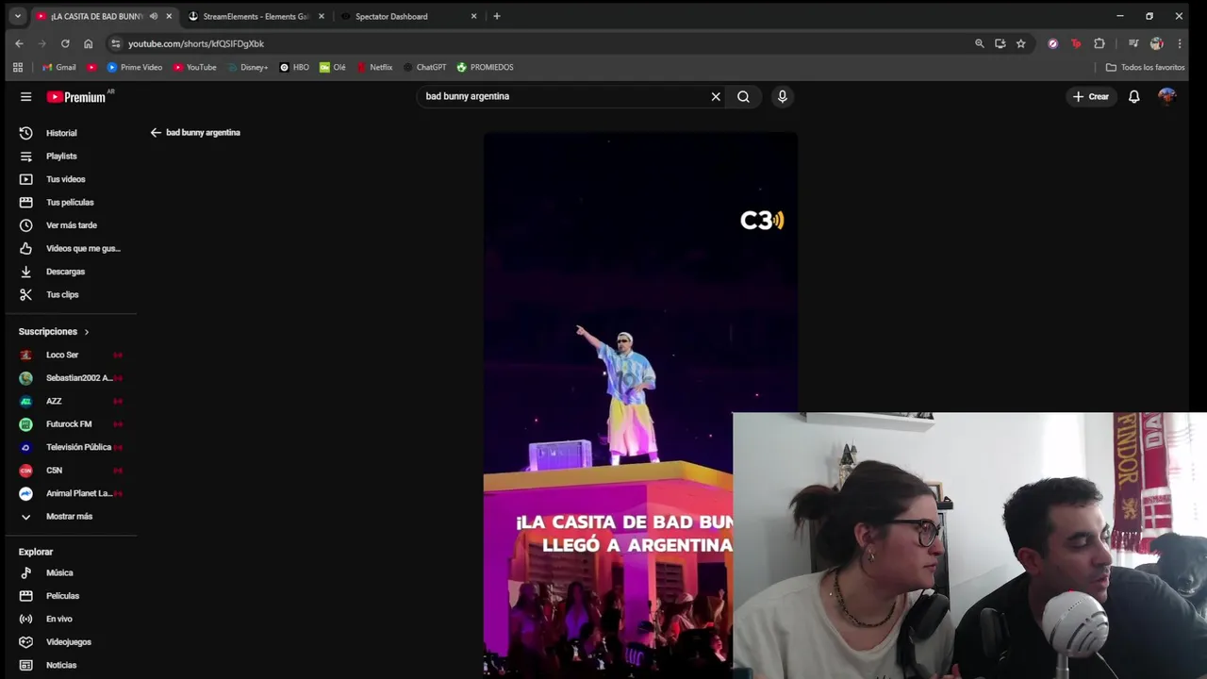Click the Chrome address bar URL
The image size is (1207, 679).
click(x=196, y=43)
